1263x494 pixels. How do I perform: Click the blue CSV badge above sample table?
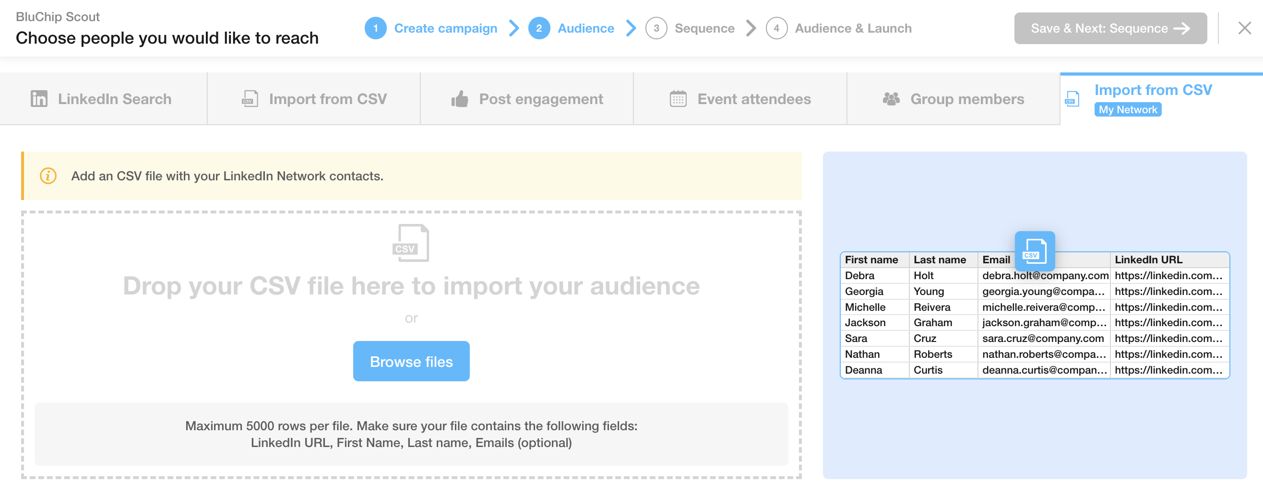1035,251
